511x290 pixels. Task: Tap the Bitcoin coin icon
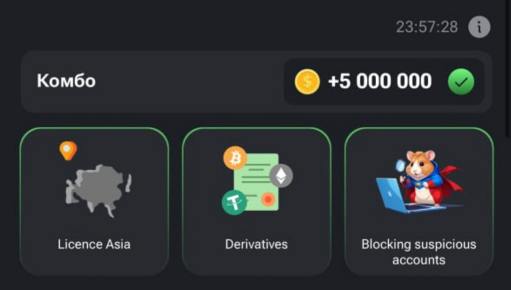tap(234, 158)
